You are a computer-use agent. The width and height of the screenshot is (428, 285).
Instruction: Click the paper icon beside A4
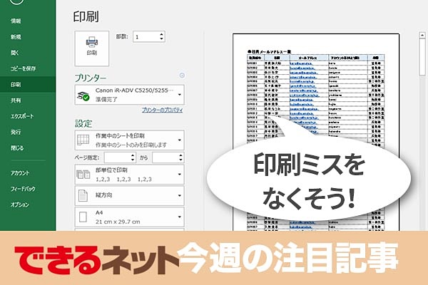(83, 217)
